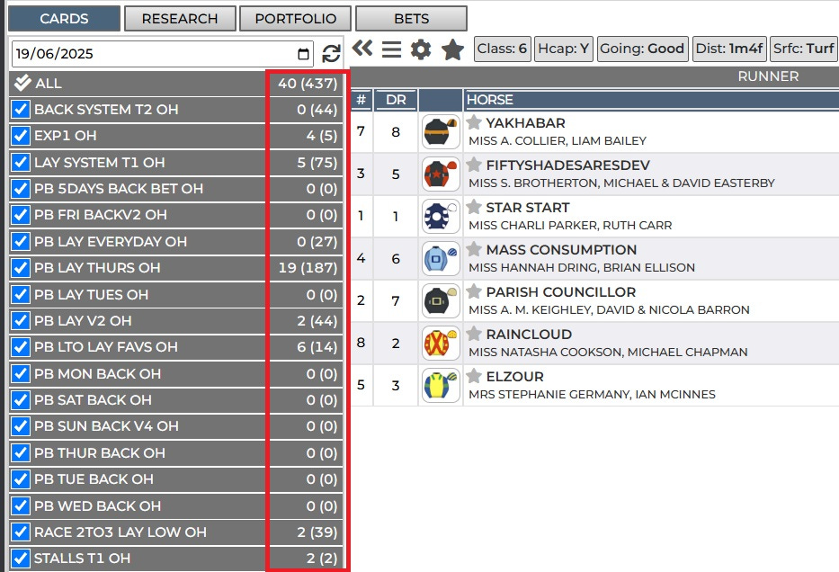Open the Class: 6 filter
The height and width of the screenshot is (572, 839).
pyautogui.click(x=502, y=49)
